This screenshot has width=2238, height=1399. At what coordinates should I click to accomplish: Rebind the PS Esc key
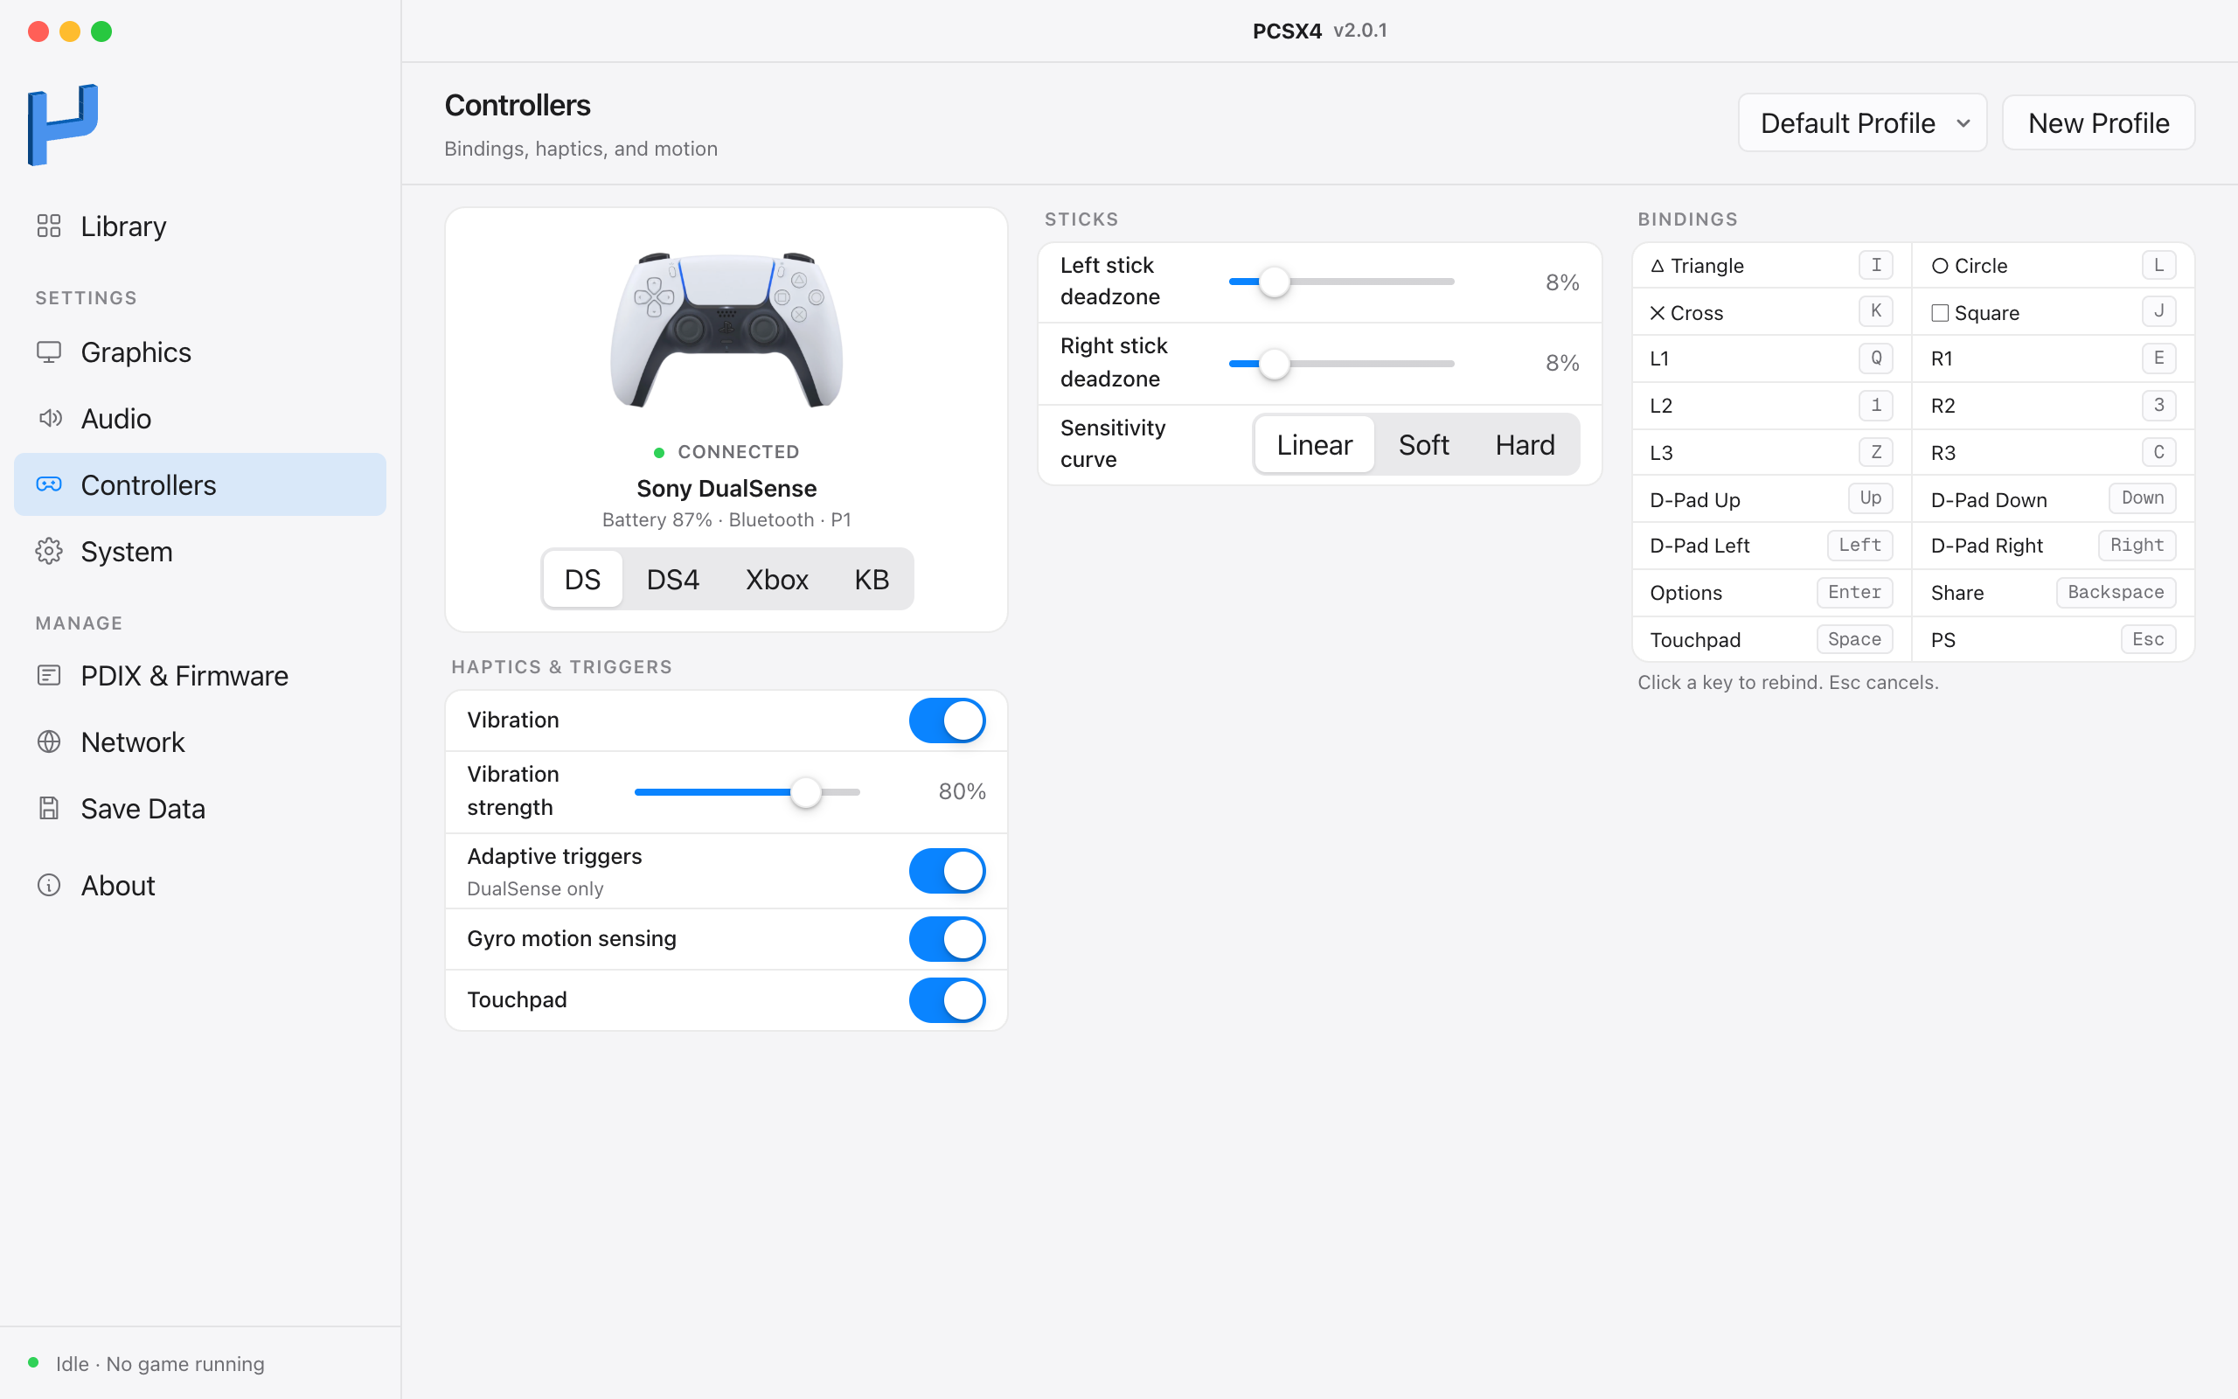tap(2147, 639)
